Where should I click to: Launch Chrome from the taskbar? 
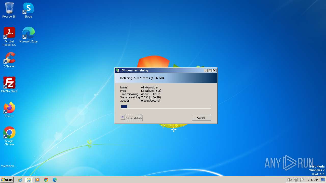46,180
